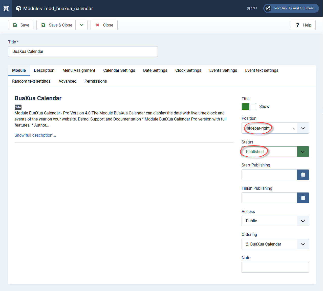Click the Joomla logo icon
This screenshot has height=291, width=323.
click(6, 8)
